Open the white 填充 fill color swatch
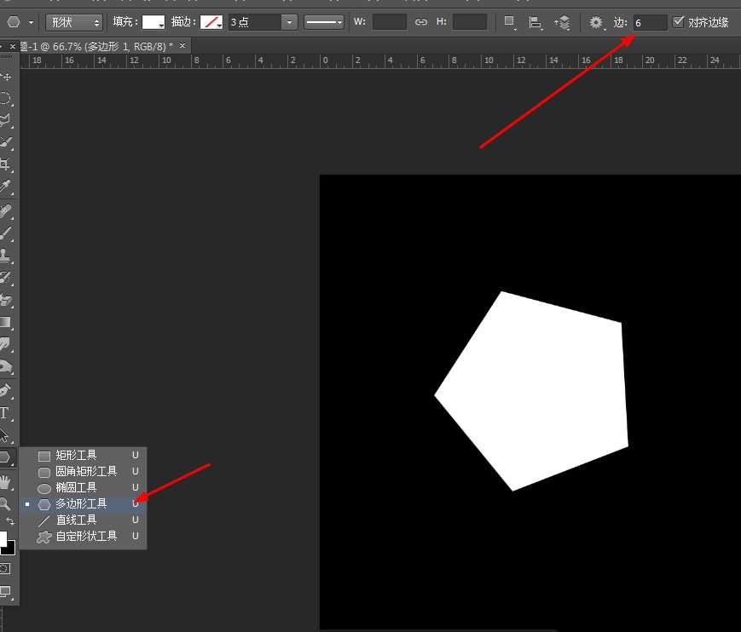Screen dimensions: 741x632 pos(153,22)
